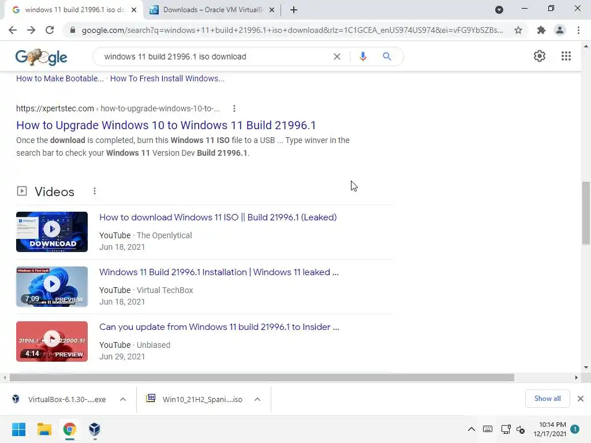591x443 pixels.
Task: Open the Chrome extensions puzzle icon
Action: 541,30
